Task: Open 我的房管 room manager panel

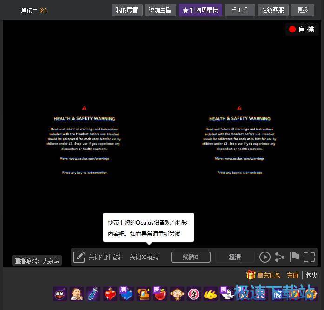Action: click(x=127, y=10)
